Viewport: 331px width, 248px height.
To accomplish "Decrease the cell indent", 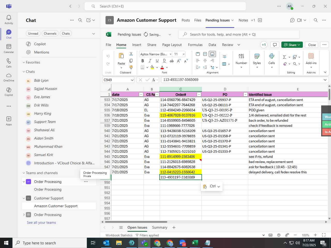I will [x=198, y=67].
